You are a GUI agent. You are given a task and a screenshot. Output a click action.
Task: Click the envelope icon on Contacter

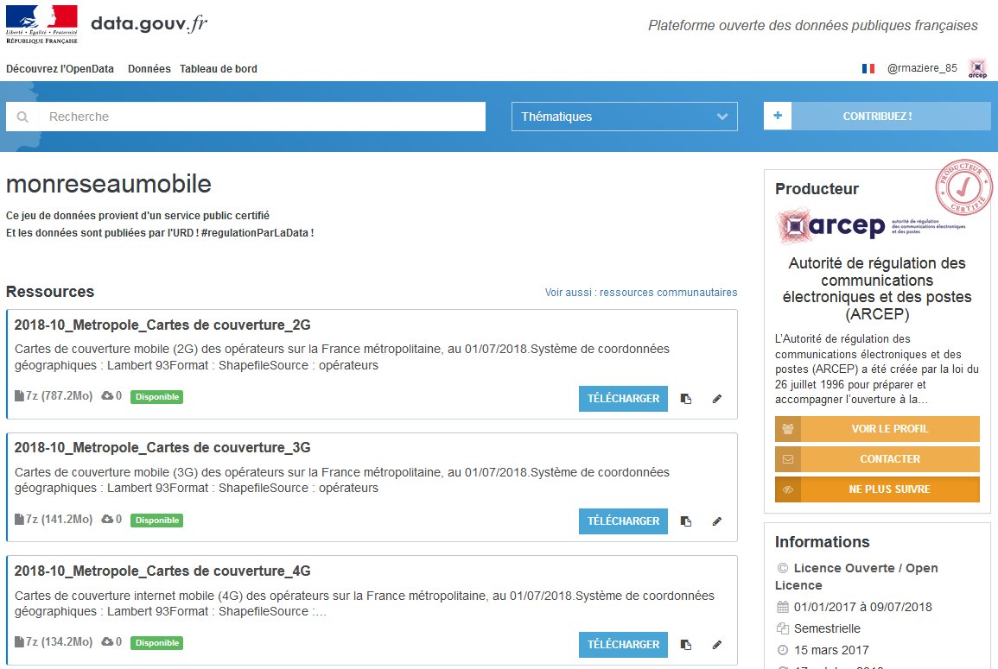(x=788, y=459)
